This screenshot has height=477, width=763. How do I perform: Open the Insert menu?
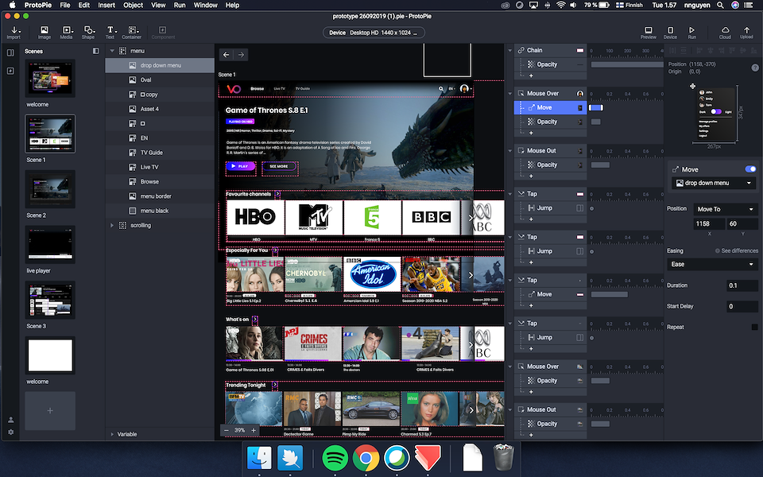pyautogui.click(x=106, y=5)
